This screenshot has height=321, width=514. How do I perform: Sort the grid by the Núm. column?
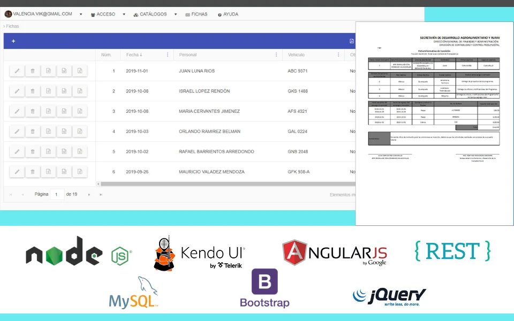point(106,55)
